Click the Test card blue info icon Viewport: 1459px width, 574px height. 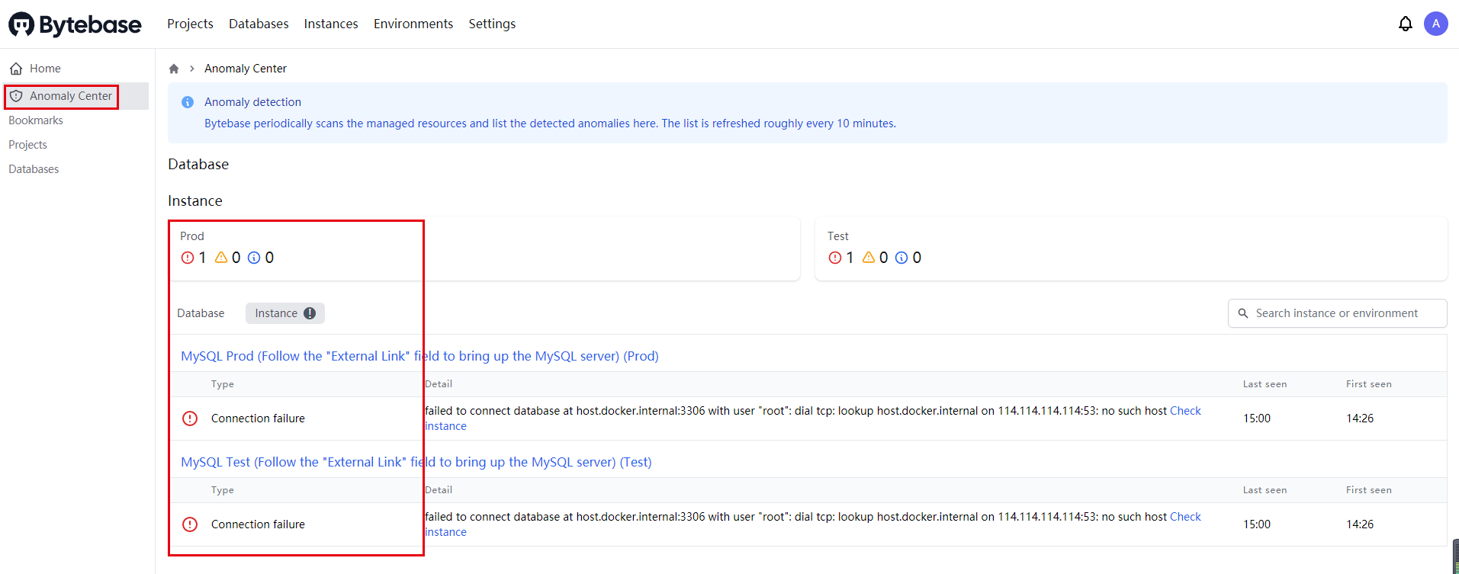(901, 258)
